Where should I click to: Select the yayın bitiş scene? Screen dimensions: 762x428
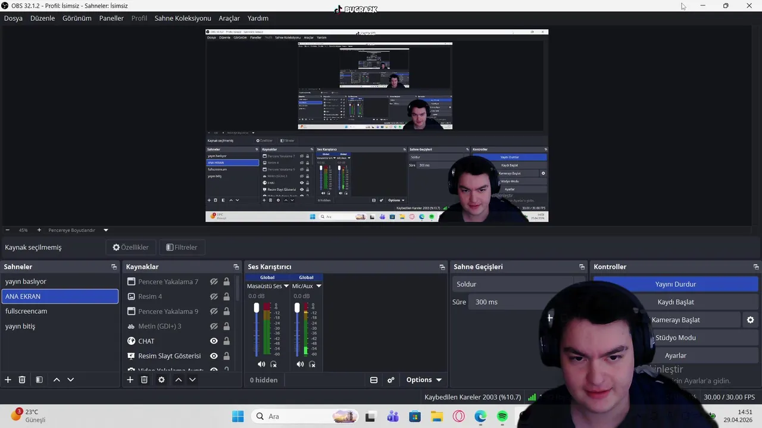pos(60,326)
